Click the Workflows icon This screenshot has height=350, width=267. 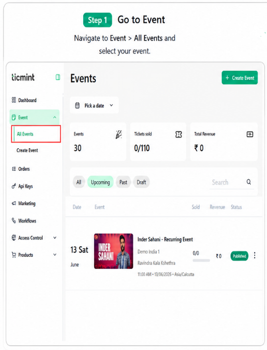[x=14, y=221]
